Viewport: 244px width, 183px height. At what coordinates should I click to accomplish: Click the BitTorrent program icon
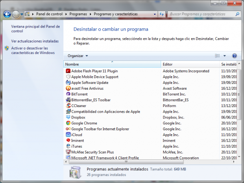pyautogui.click(x=68, y=94)
